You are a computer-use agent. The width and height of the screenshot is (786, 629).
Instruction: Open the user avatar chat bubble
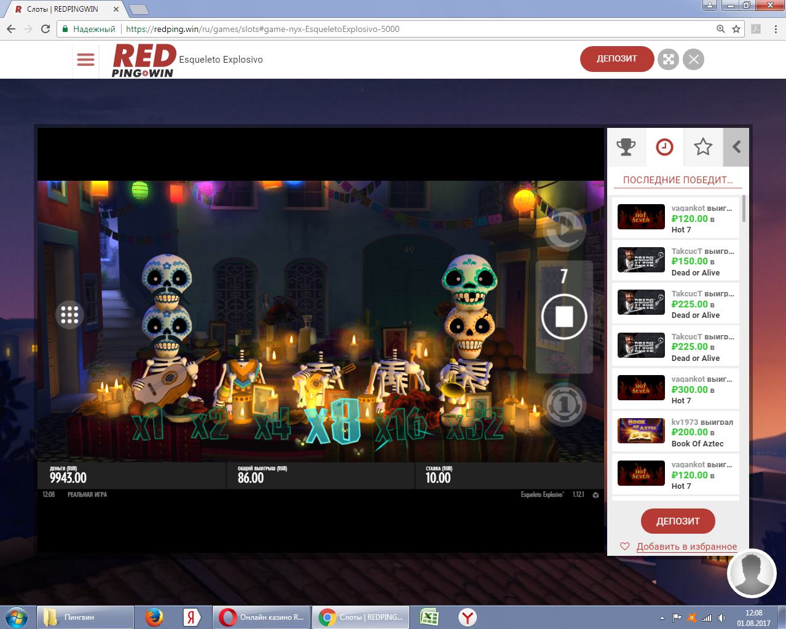(752, 573)
